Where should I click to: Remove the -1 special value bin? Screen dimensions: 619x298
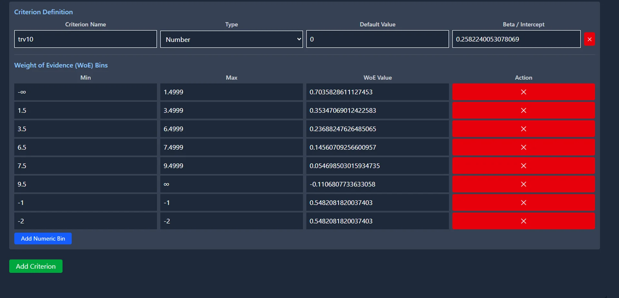coord(523,203)
